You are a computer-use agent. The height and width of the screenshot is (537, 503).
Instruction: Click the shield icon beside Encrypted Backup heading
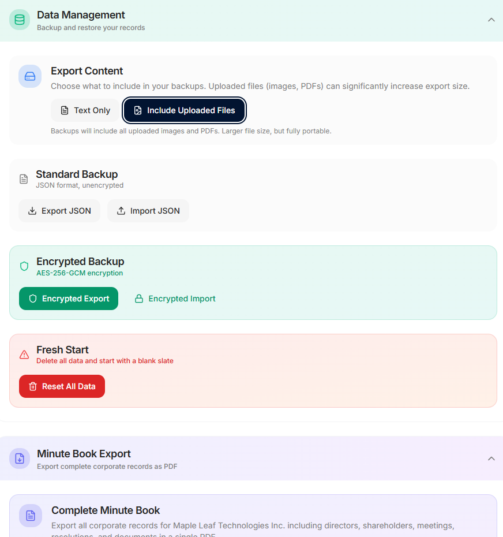point(24,266)
